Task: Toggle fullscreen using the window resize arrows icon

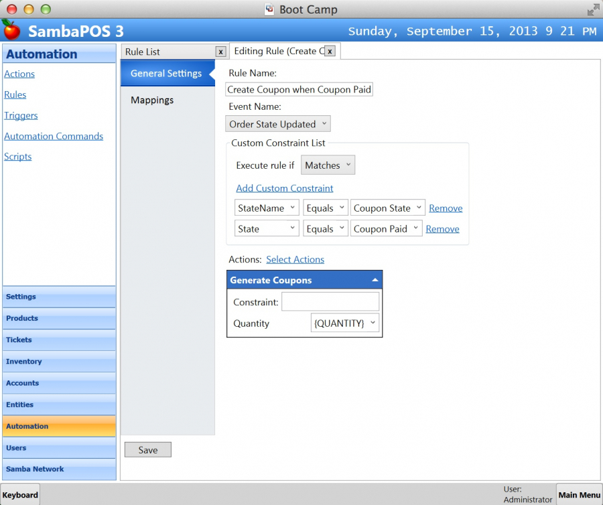Action: pyautogui.click(x=593, y=9)
